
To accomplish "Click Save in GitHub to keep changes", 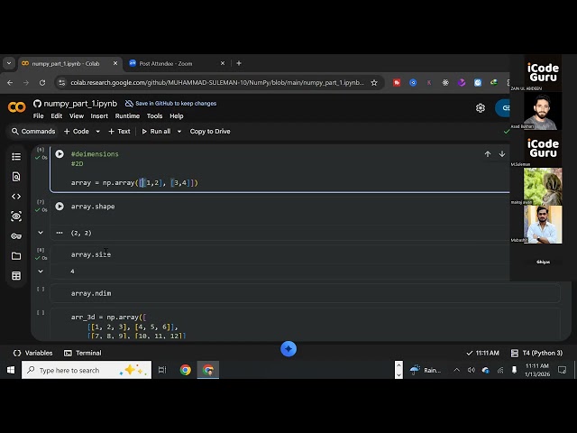I will (x=170, y=104).
